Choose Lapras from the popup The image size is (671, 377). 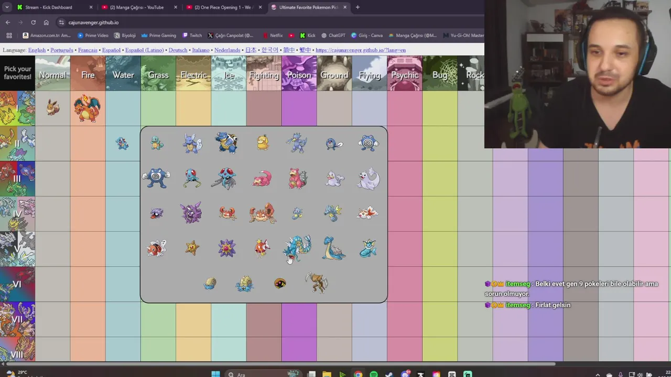(x=333, y=248)
